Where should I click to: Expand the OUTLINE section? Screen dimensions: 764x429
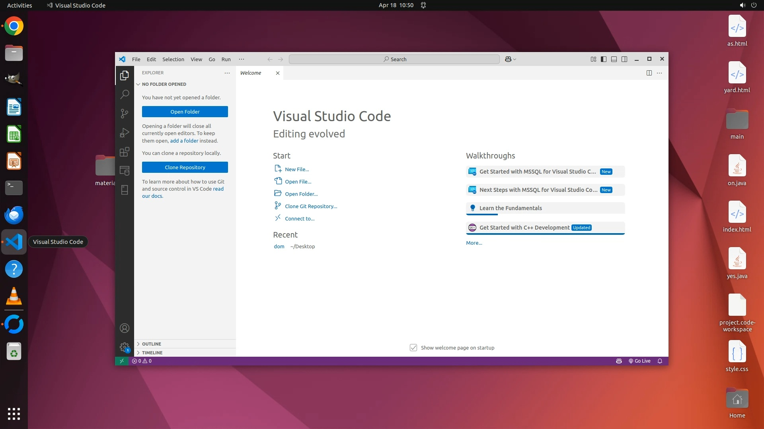pos(152,344)
